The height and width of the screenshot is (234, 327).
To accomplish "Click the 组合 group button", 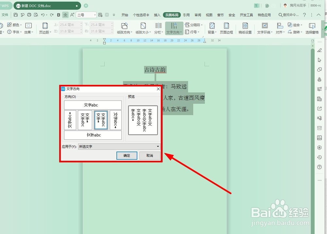I will pos(295,25).
